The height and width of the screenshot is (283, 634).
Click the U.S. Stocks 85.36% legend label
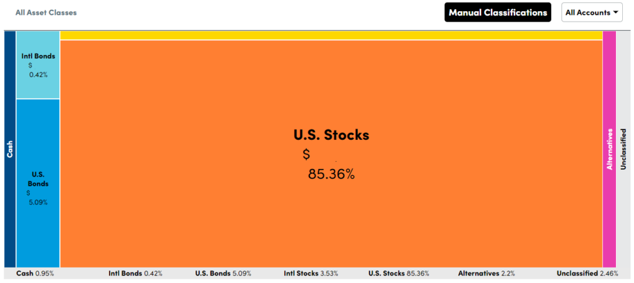pyautogui.click(x=399, y=273)
